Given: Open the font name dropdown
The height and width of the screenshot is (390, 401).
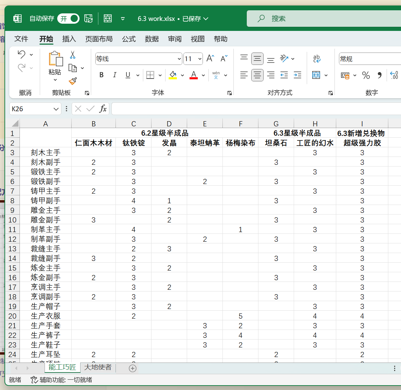Looking at the screenshot, I should pos(179,59).
